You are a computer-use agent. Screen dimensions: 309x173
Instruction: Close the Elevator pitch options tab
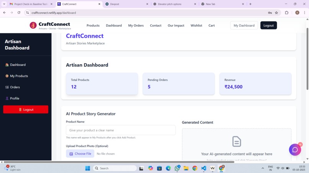tap(195, 4)
